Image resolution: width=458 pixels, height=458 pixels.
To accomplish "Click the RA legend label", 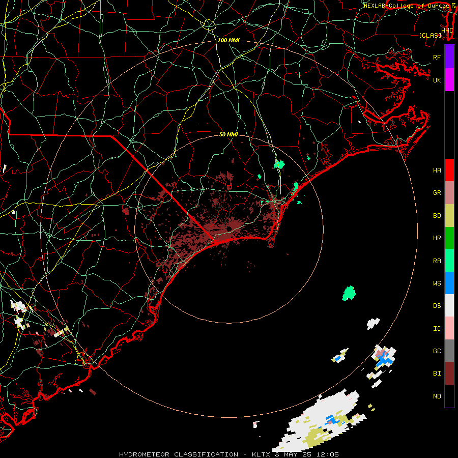I will [437, 261].
